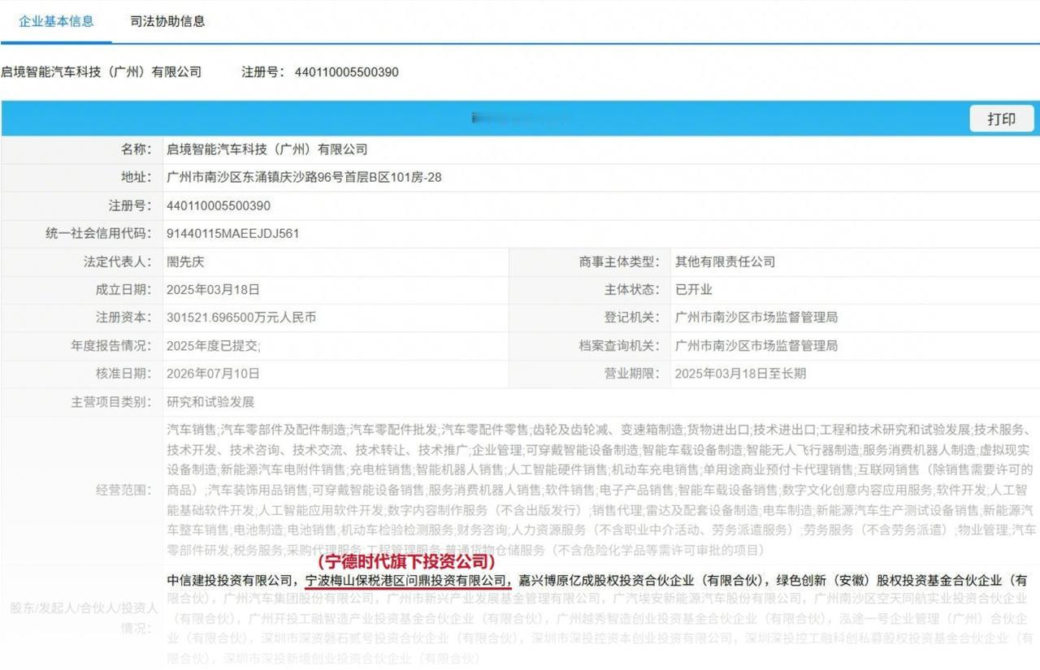The height and width of the screenshot is (670, 1040).
Task: Click the 统一社会信用代码 label
Action: click(x=98, y=233)
